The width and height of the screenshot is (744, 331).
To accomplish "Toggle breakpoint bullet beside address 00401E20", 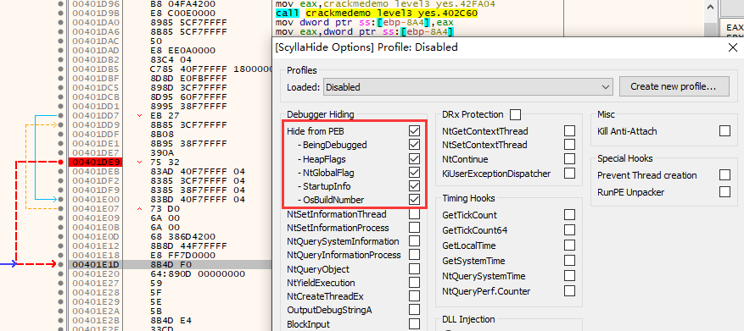I will [x=60, y=274].
